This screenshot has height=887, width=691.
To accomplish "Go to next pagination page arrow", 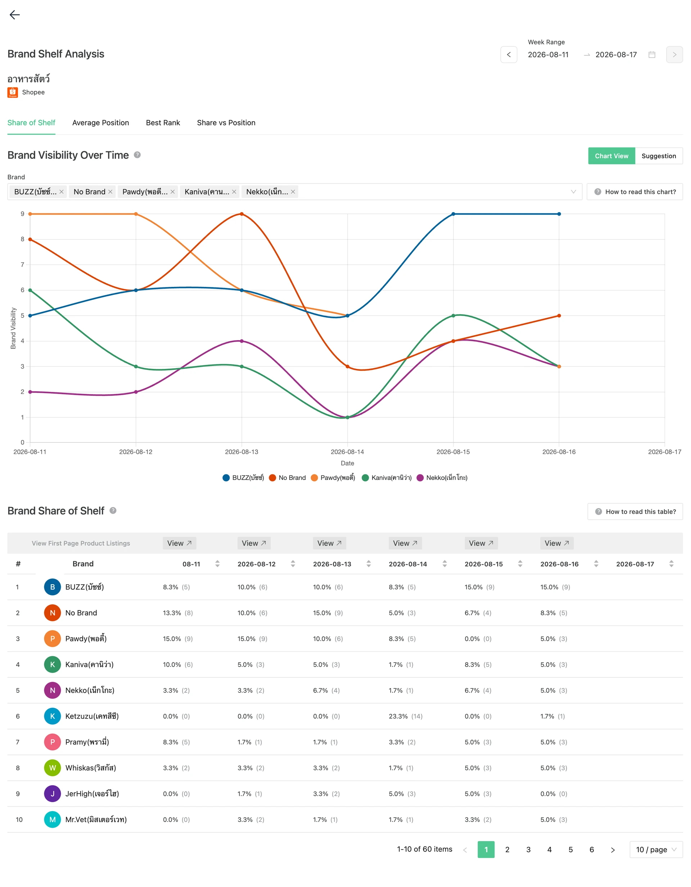I will 613,850.
